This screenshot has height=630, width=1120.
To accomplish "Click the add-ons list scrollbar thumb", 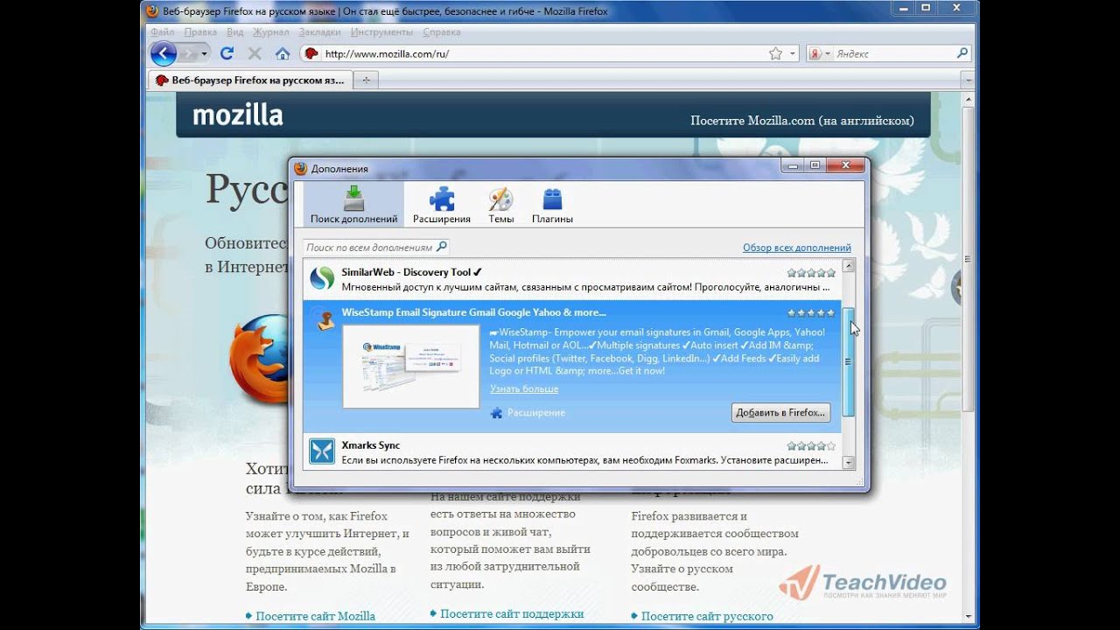I will 848,361.
